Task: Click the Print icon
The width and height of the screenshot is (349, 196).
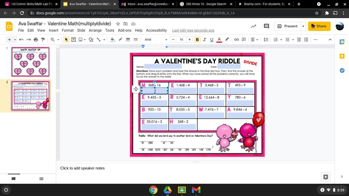Action: 36,40
